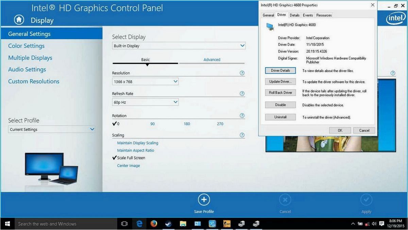Select General Settings in sidebar
Image resolution: width=408 pixels, height=230 pixels.
(51, 34)
